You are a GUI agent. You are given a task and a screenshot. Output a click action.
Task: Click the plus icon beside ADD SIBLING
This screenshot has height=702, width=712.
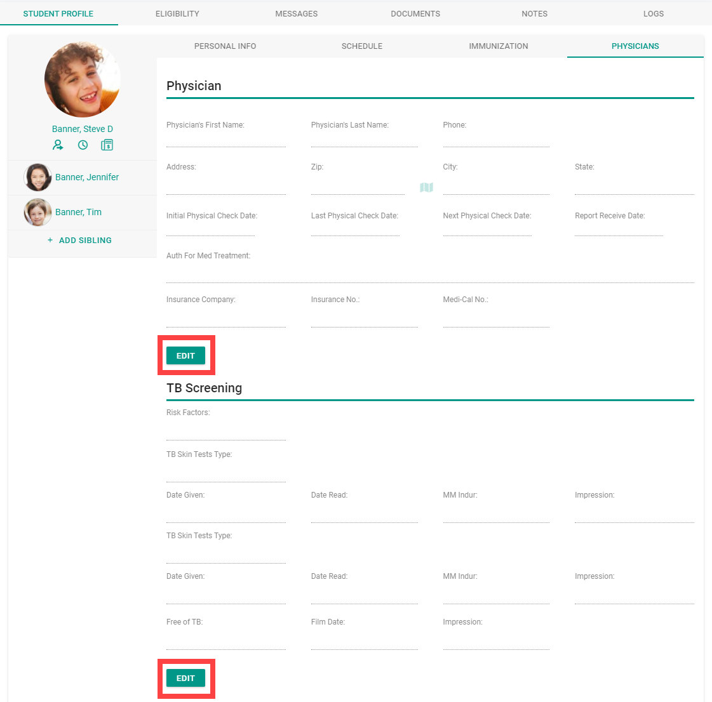tap(50, 240)
